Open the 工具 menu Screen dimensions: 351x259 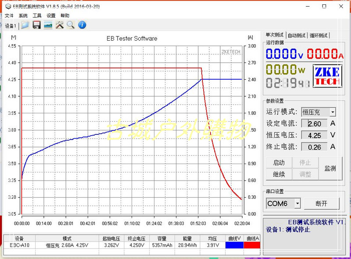(37, 15)
